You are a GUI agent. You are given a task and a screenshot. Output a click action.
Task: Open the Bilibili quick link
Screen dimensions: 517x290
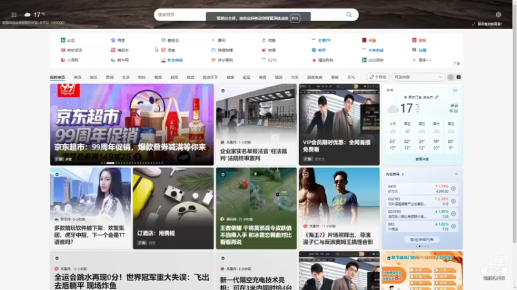coord(222,50)
